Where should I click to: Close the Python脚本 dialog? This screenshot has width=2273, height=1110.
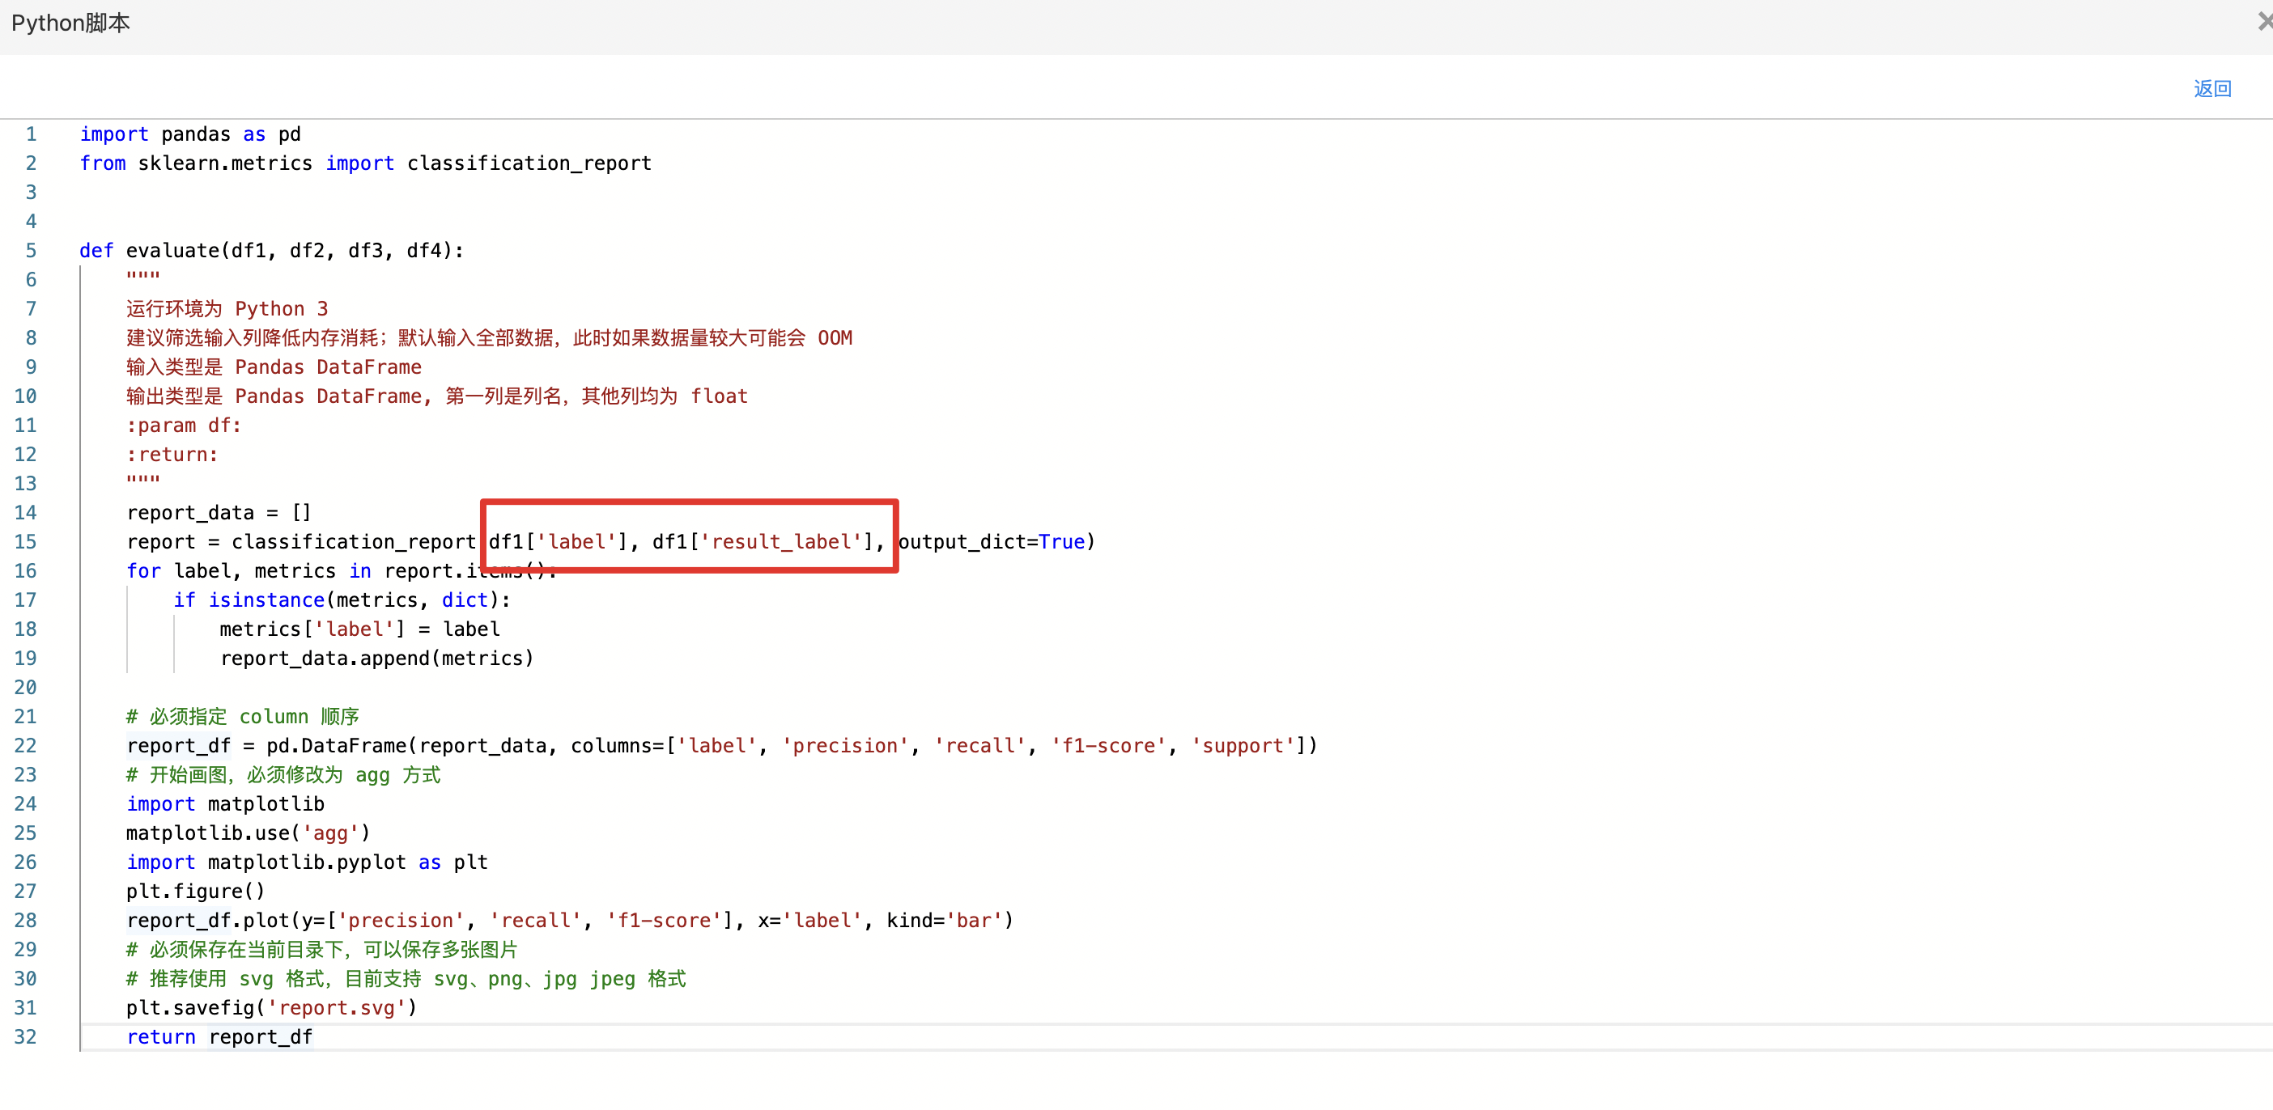(2264, 22)
